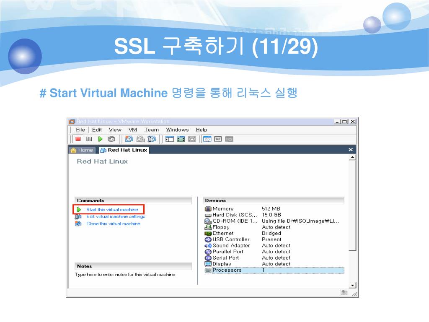
Task: Select the Display device icon
Action: pyautogui.click(x=208, y=264)
